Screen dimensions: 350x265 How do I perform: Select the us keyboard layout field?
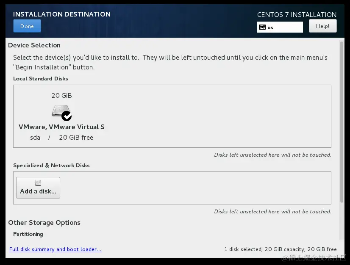(x=280, y=27)
